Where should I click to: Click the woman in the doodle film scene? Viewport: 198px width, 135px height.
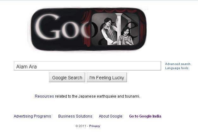point(126,36)
